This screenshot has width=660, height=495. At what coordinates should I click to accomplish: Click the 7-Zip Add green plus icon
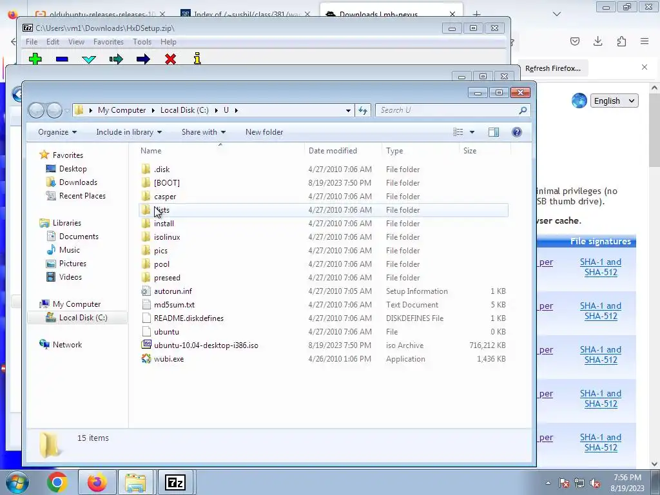pyautogui.click(x=35, y=59)
